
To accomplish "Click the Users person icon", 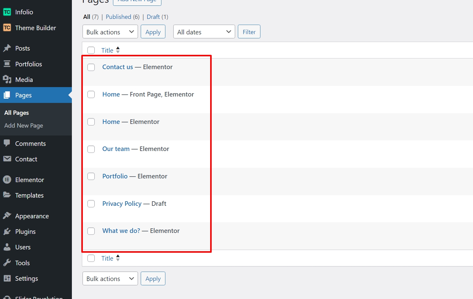I will click(x=7, y=247).
